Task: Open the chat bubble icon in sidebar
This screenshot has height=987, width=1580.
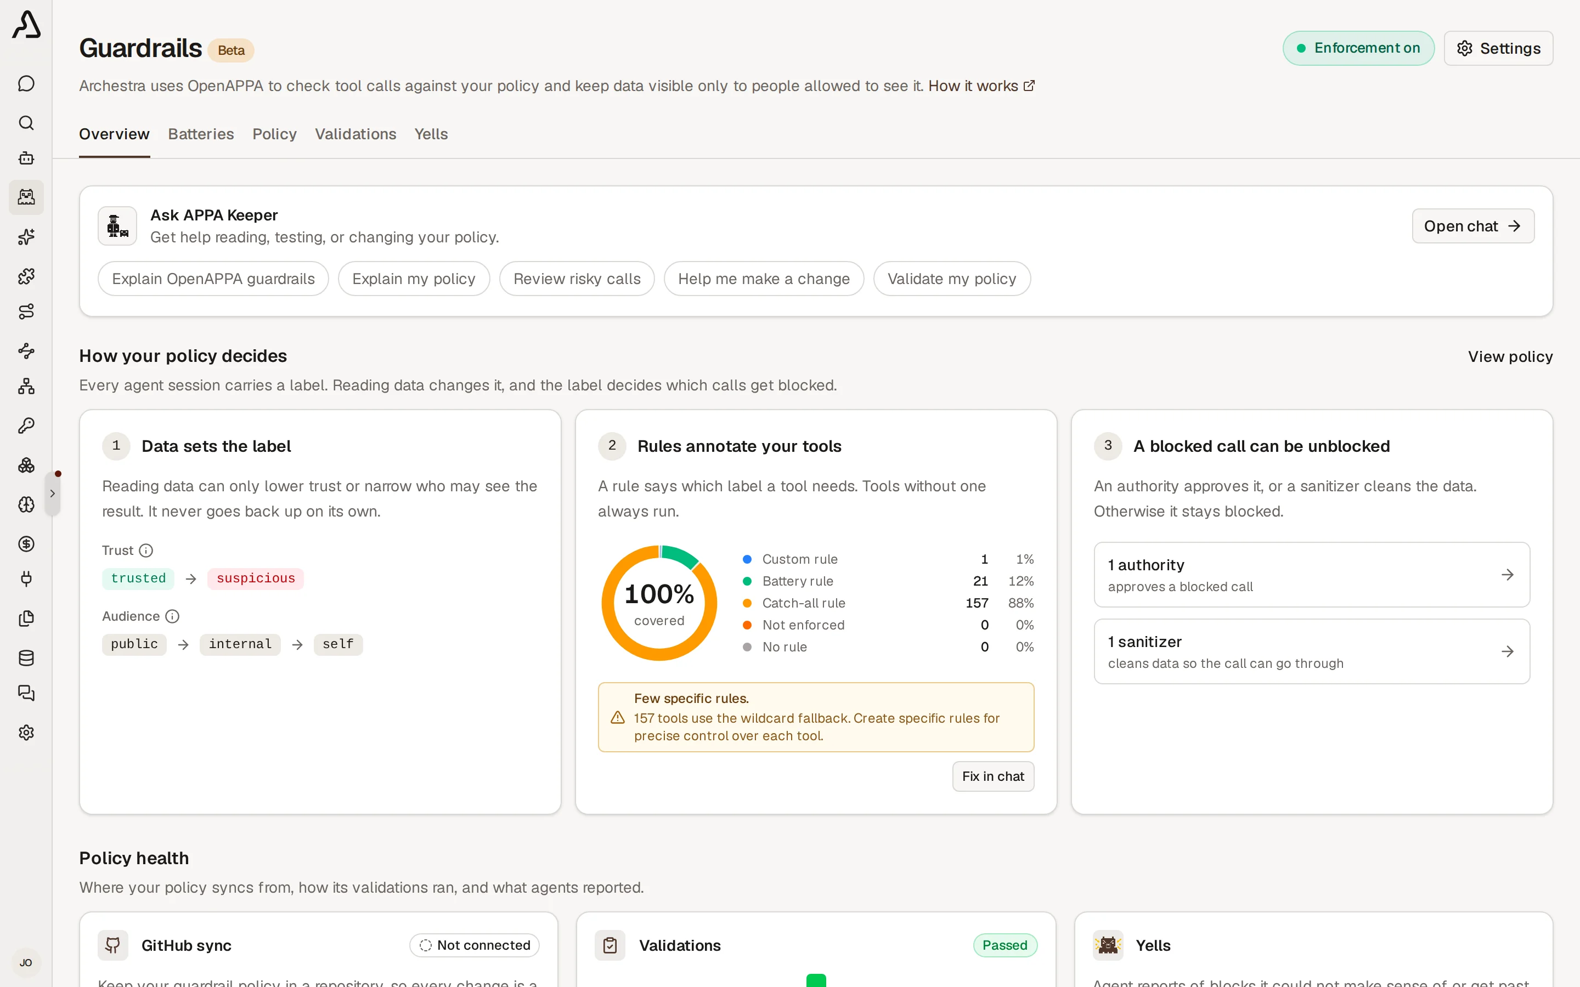Action: (26, 83)
